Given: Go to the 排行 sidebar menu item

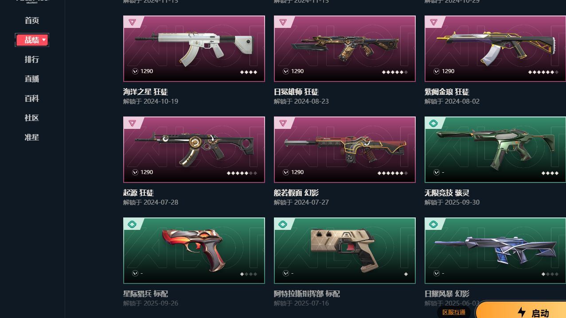Looking at the screenshot, I should (32, 59).
